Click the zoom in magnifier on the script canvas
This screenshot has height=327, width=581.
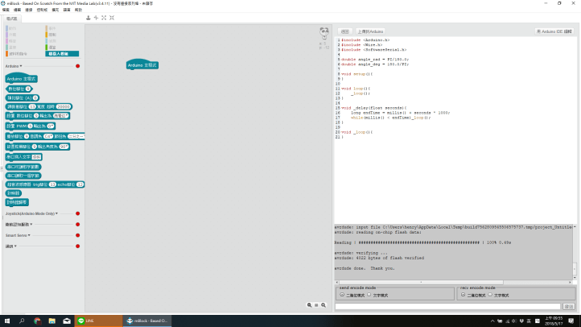coord(324,305)
